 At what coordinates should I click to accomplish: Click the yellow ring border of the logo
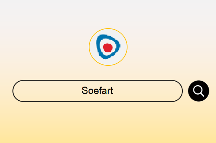108,29
